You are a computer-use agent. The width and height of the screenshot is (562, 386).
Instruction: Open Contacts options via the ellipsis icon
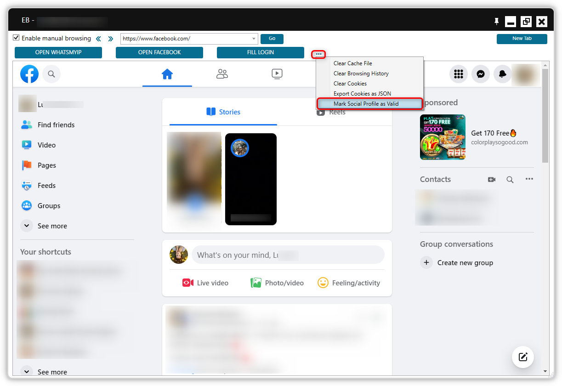[x=529, y=179]
